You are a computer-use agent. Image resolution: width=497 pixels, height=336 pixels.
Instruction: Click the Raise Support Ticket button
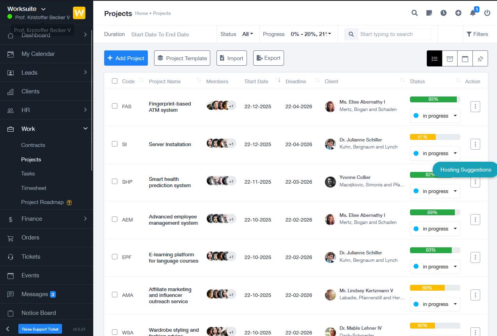pos(40,329)
